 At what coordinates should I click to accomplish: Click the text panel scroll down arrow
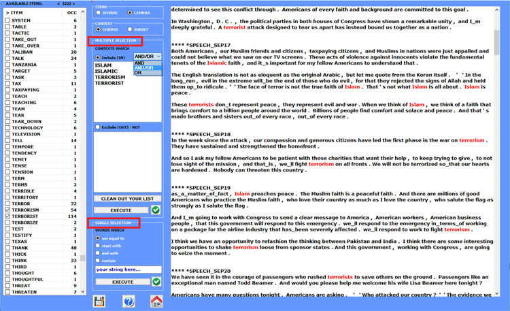[x=496, y=293]
